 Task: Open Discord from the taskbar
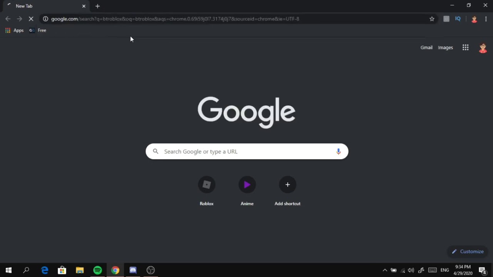click(x=133, y=270)
